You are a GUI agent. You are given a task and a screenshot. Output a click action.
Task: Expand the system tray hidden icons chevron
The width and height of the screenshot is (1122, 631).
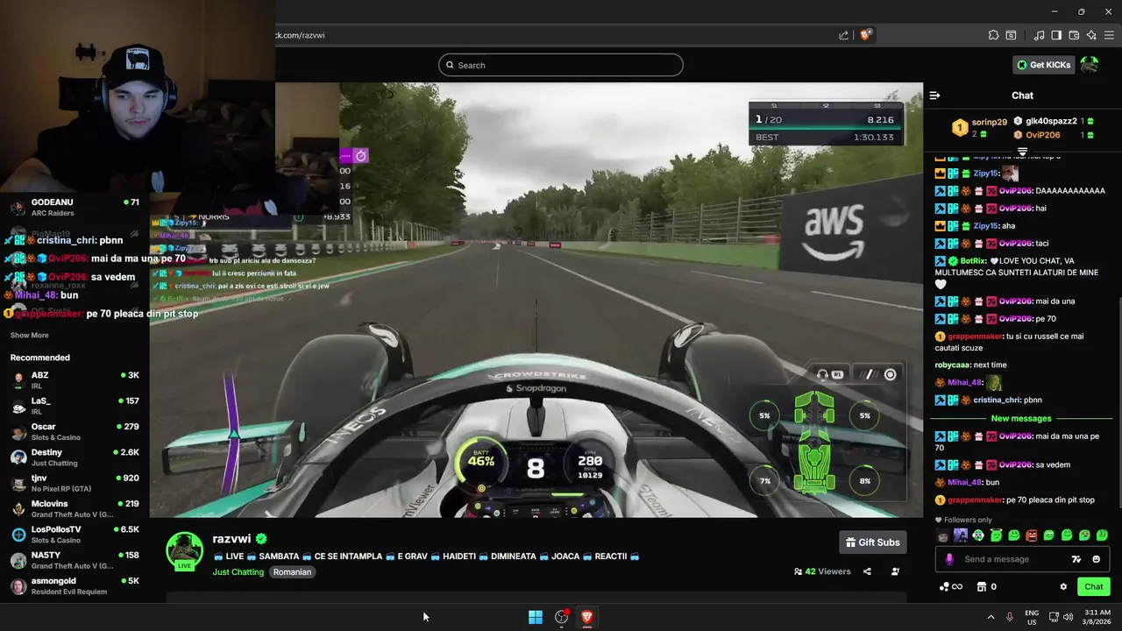(x=991, y=617)
